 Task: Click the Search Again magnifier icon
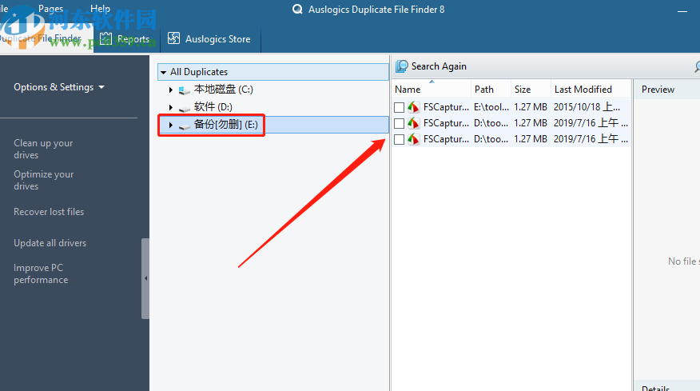tap(402, 66)
